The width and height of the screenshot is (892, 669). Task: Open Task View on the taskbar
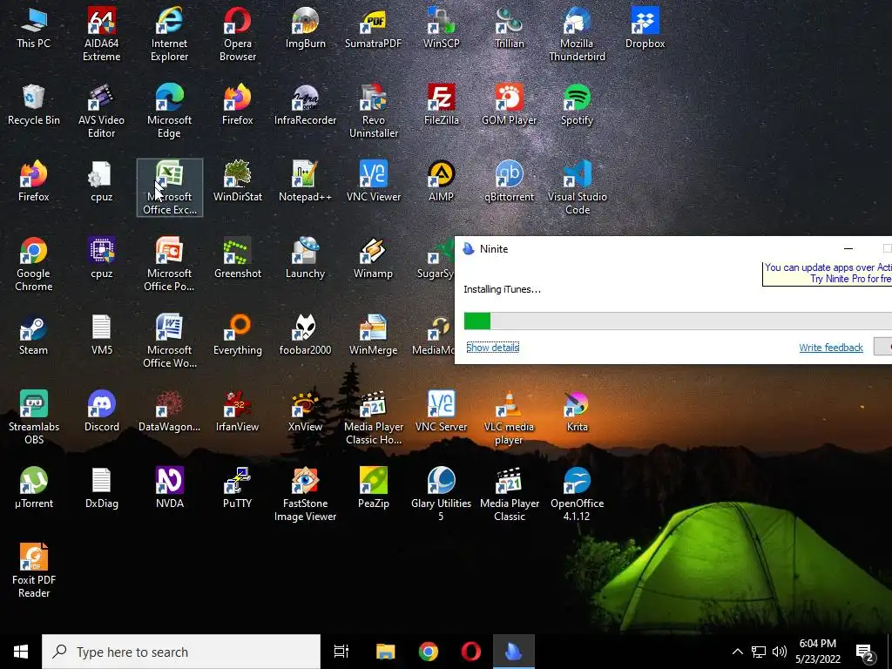click(341, 652)
